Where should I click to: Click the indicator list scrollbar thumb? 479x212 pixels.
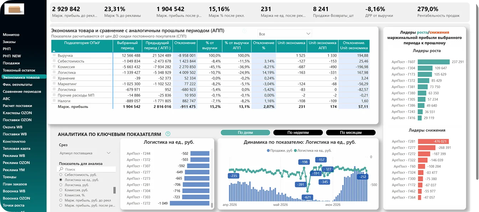[114, 190]
